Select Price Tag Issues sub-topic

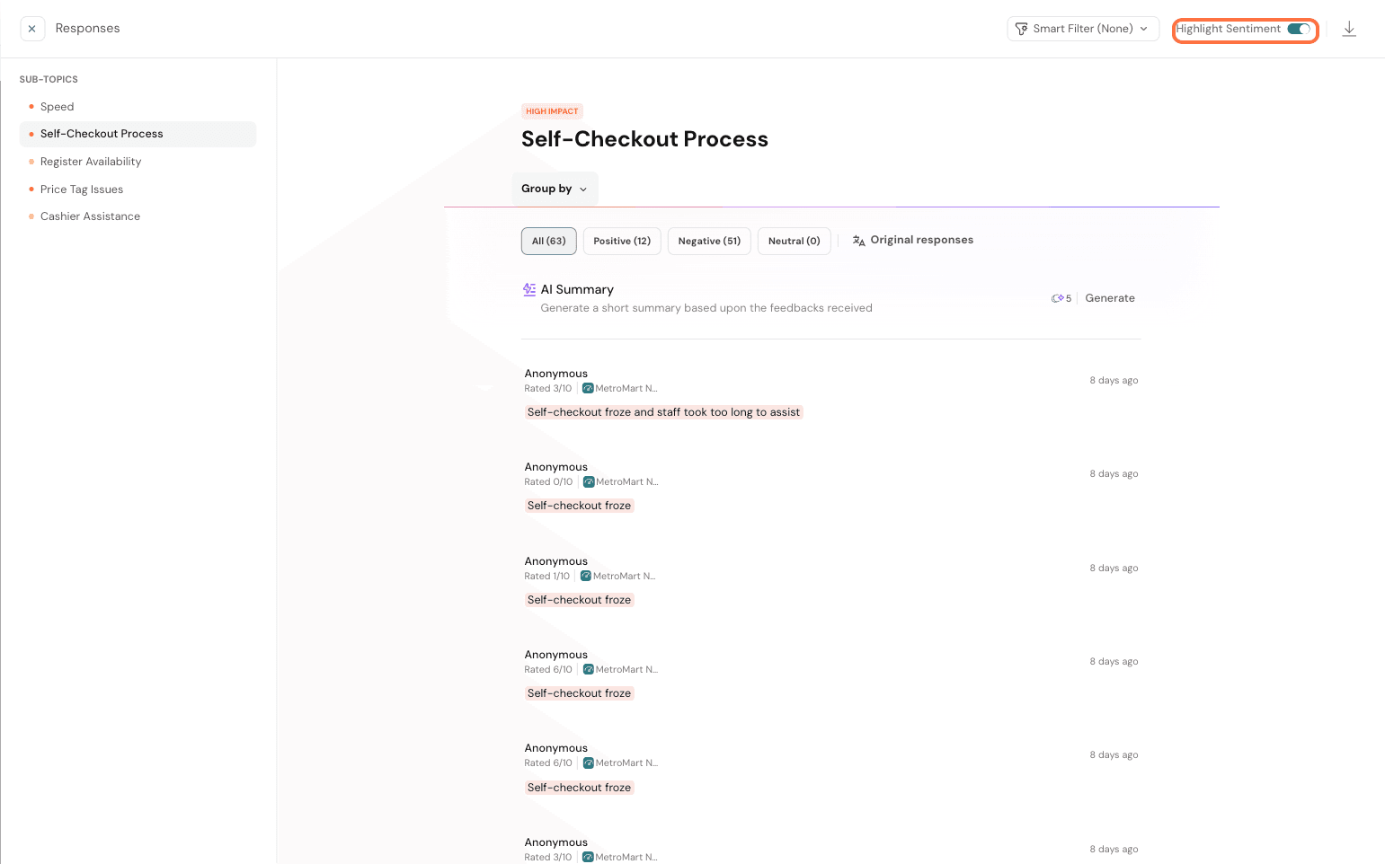click(x=82, y=190)
